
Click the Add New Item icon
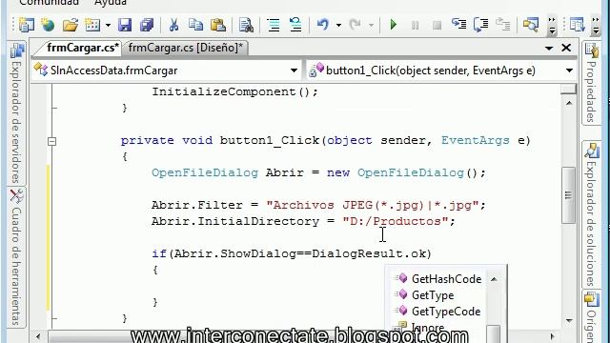tap(92, 25)
